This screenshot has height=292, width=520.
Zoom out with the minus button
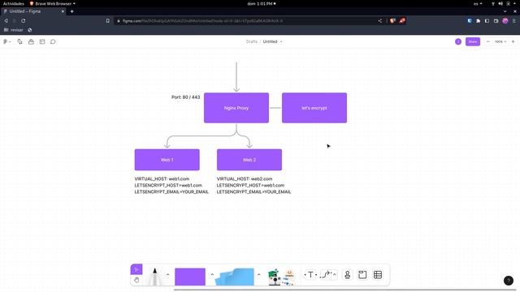[488, 41]
